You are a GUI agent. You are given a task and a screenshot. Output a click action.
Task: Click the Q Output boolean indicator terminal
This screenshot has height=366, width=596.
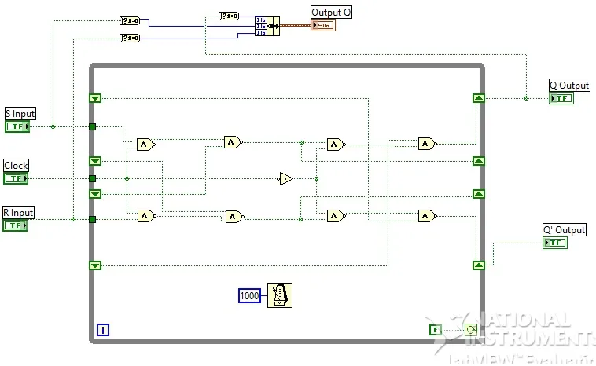point(561,98)
